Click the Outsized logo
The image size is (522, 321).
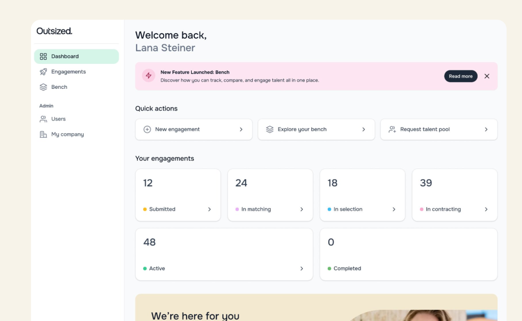pyautogui.click(x=55, y=31)
